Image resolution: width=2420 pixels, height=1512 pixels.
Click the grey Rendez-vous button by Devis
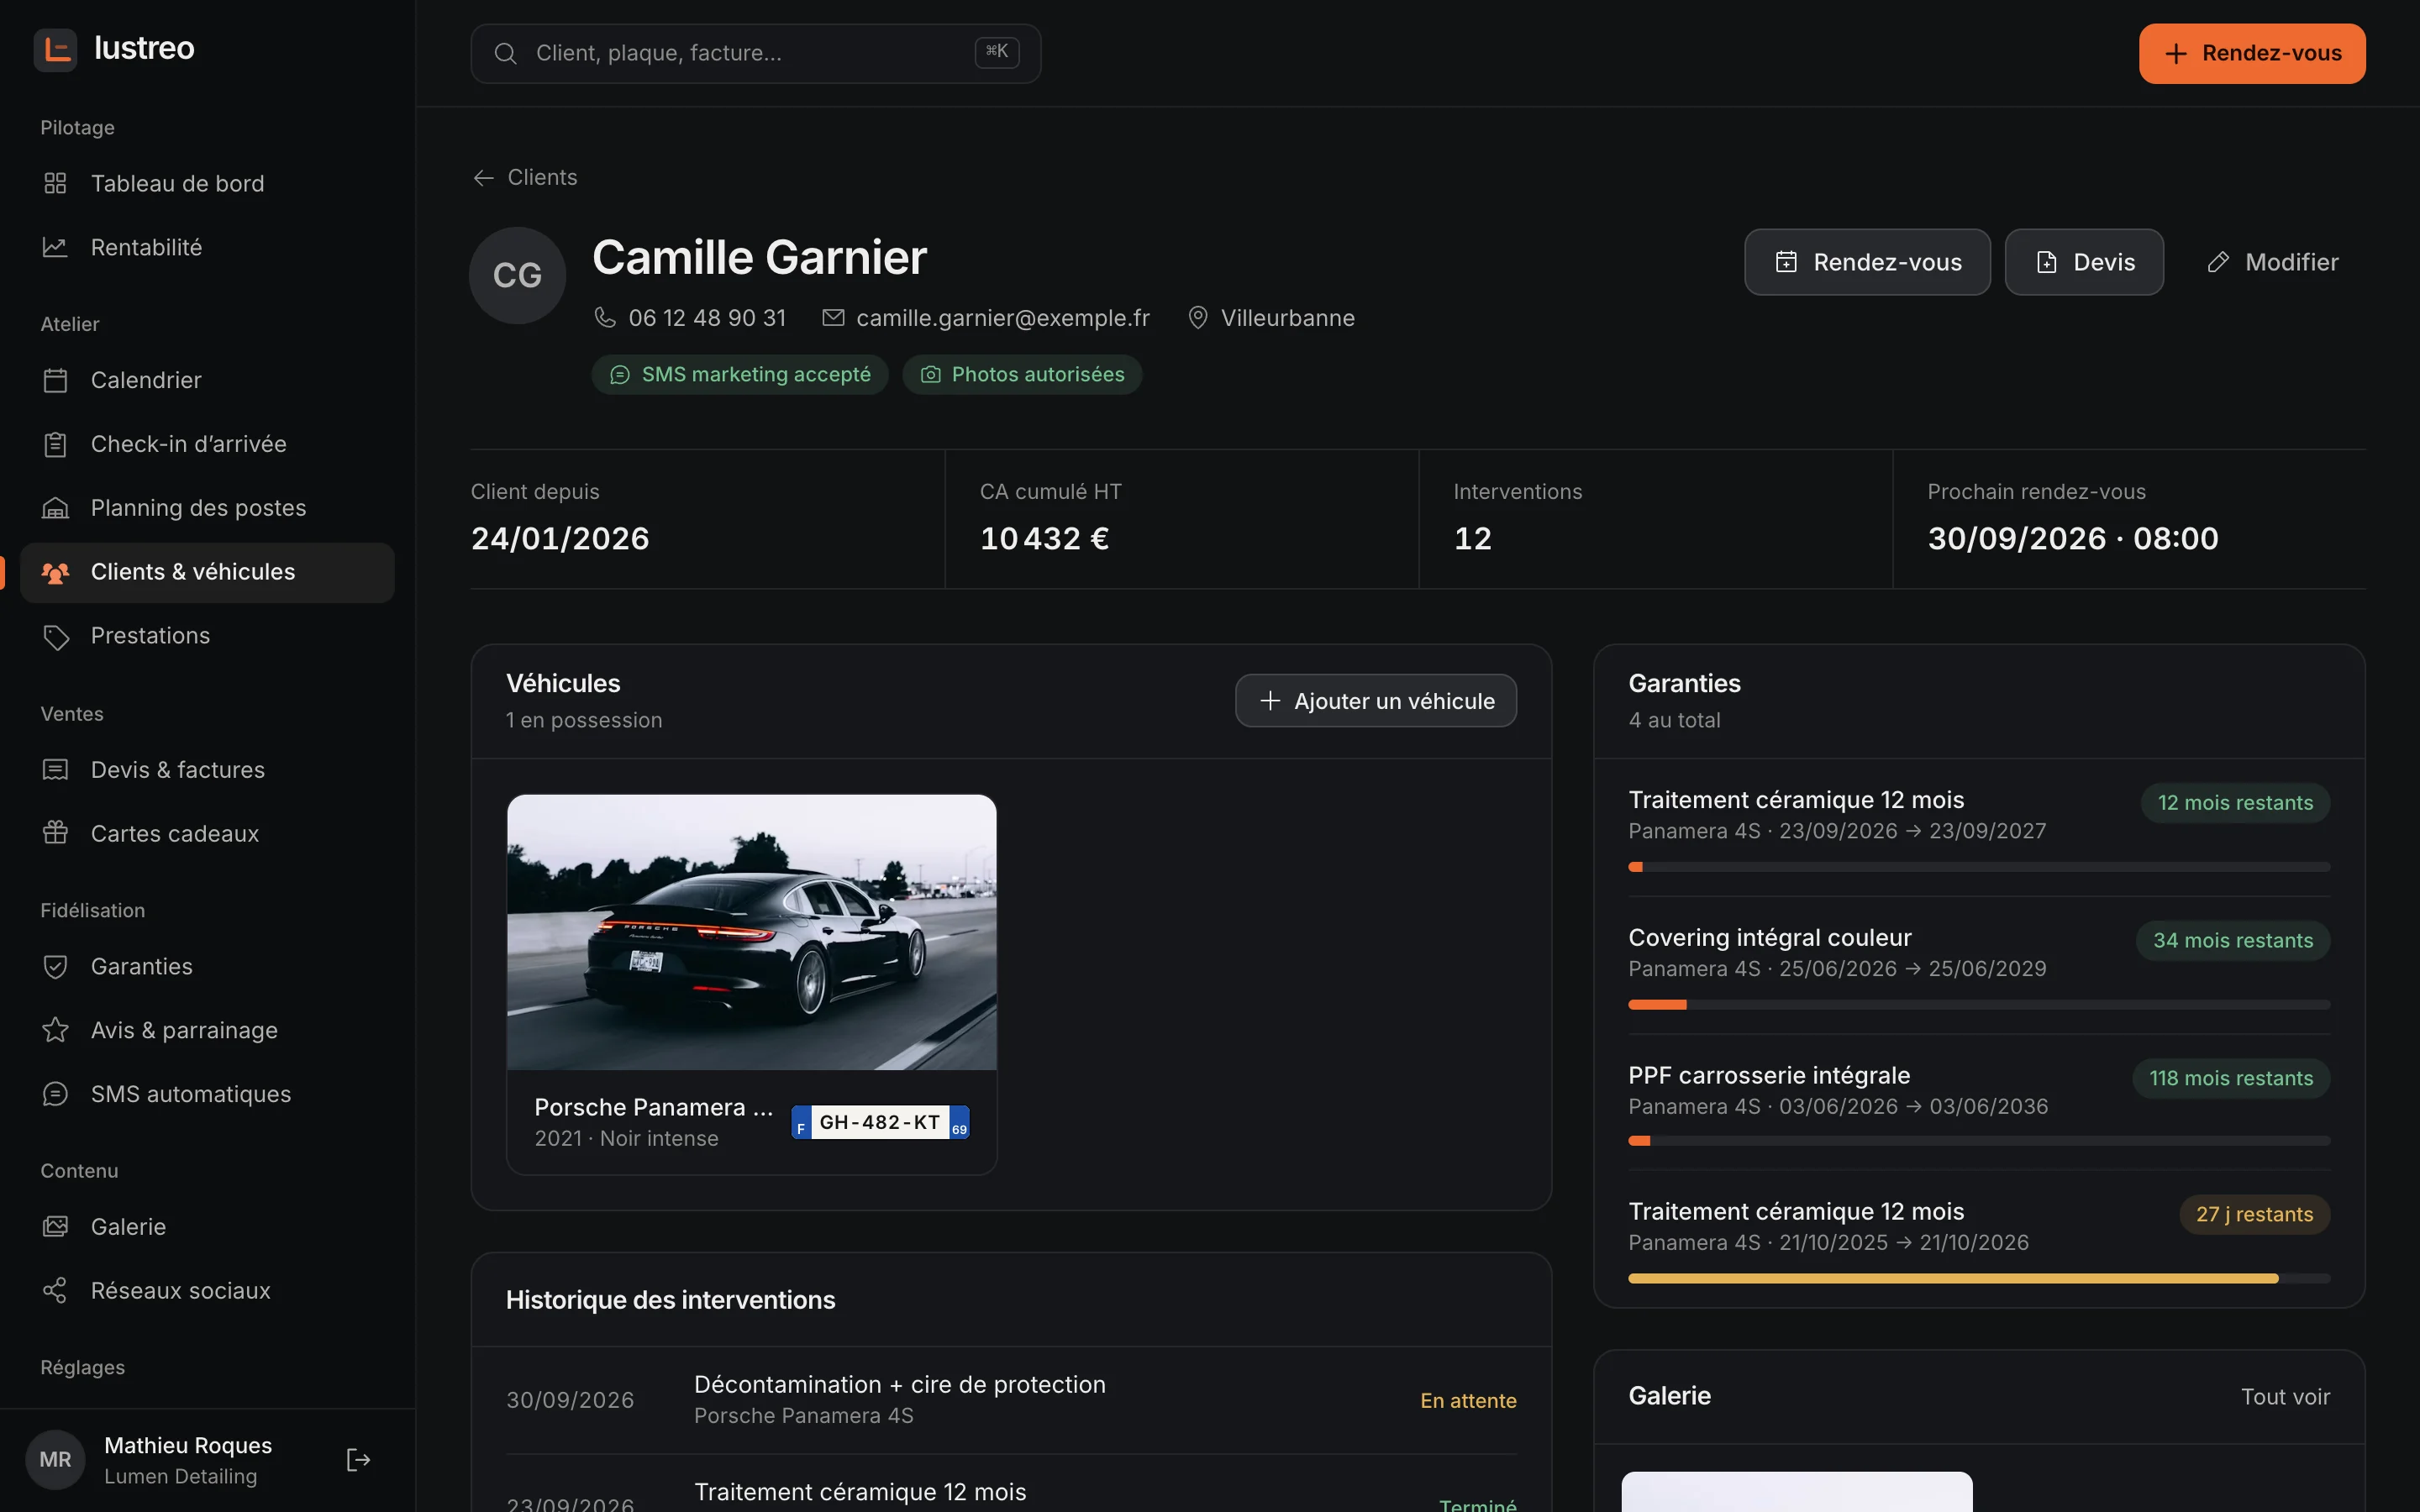click(1867, 262)
